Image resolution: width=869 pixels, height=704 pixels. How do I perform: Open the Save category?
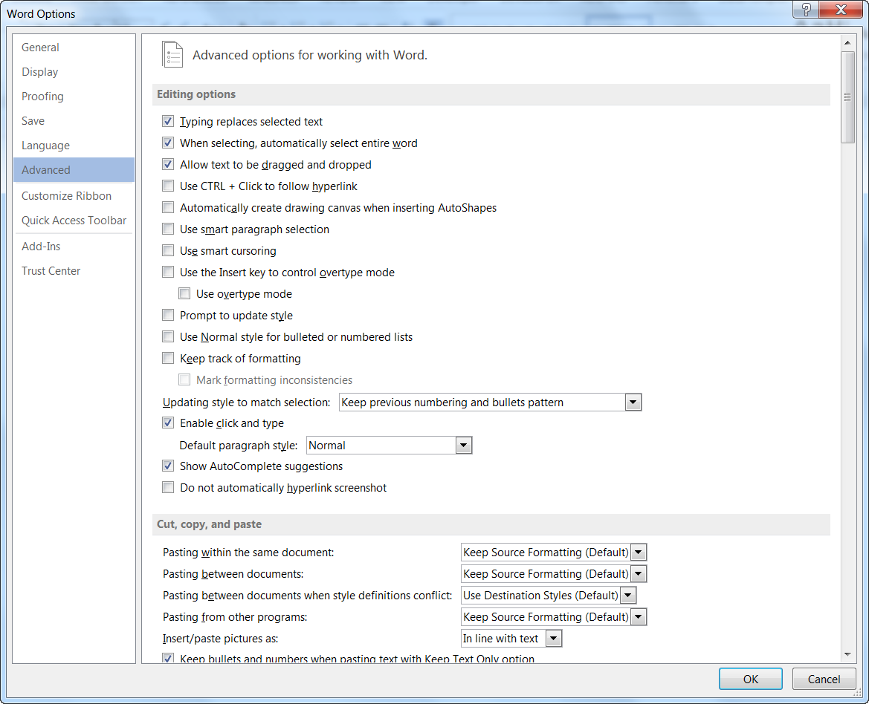coord(74,120)
